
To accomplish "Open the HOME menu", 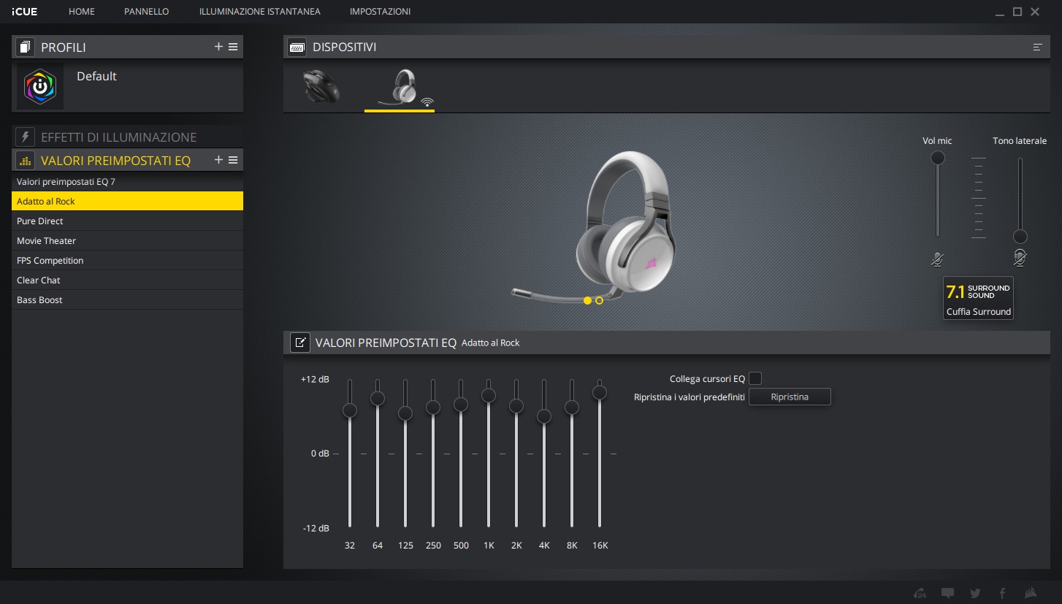I will click(82, 12).
